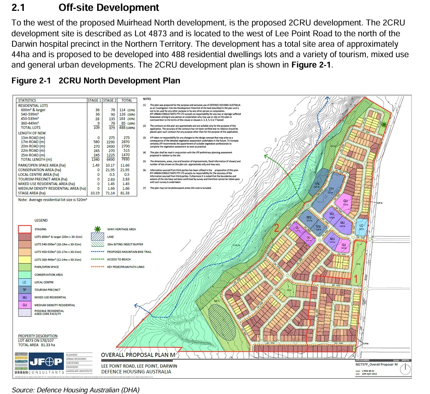Click the '488 (100%)' total lots cell
The image size is (430, 394).
coord(127,128)
